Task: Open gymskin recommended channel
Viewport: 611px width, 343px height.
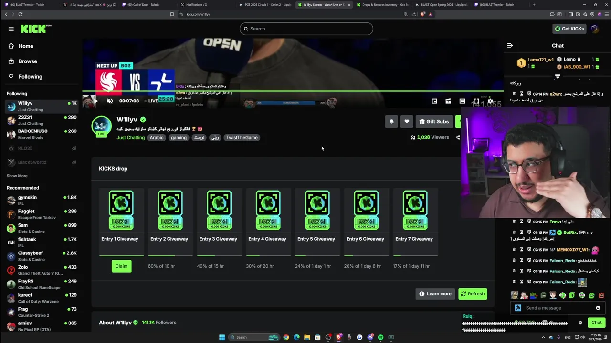Action: (41, 201)
